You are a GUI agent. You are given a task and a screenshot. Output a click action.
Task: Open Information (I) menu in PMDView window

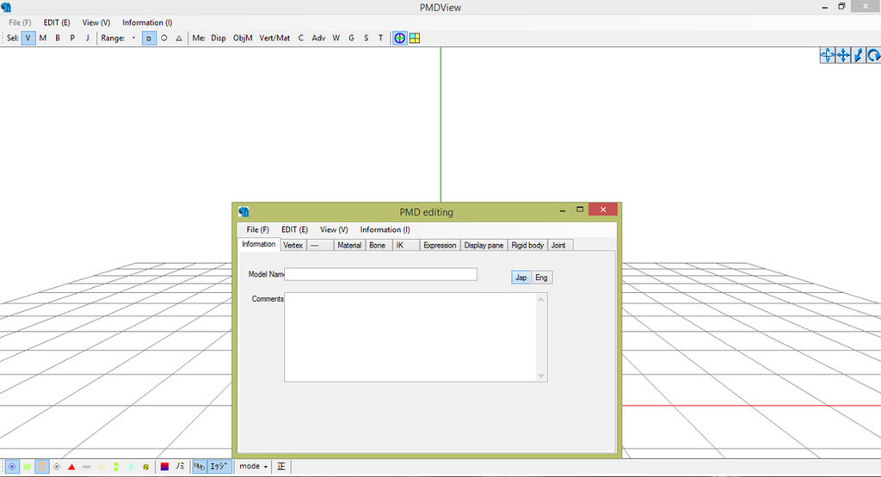(x=147, y=22)
